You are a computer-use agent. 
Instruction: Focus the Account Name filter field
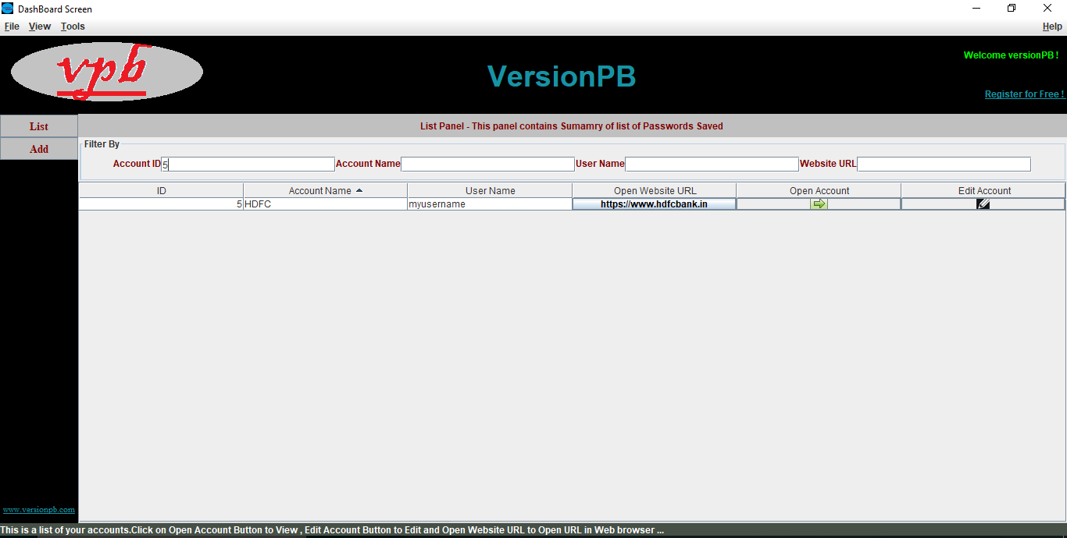(487, 165)
